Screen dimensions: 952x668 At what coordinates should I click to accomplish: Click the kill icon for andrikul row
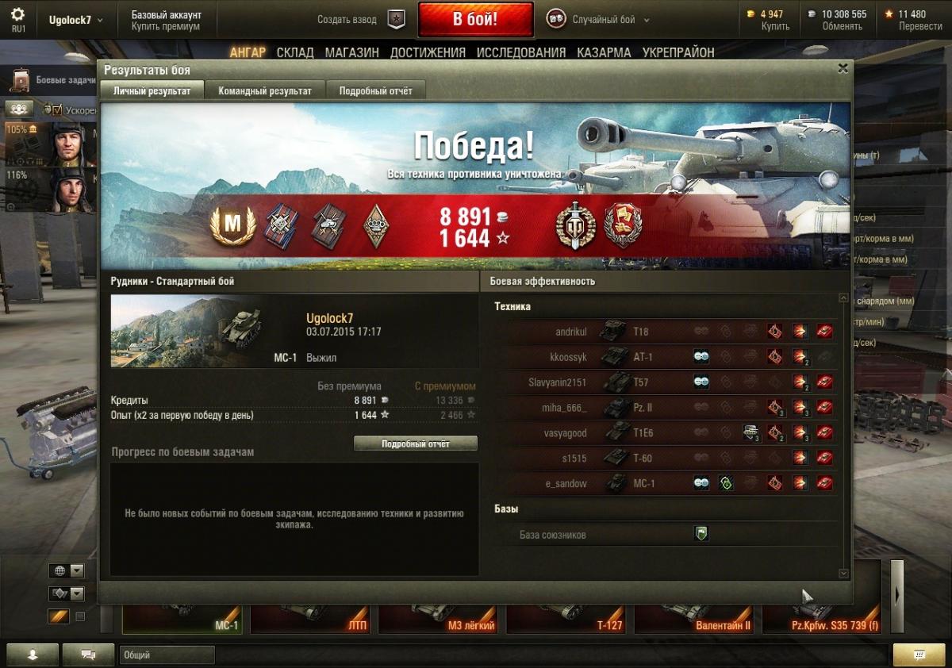824,332
